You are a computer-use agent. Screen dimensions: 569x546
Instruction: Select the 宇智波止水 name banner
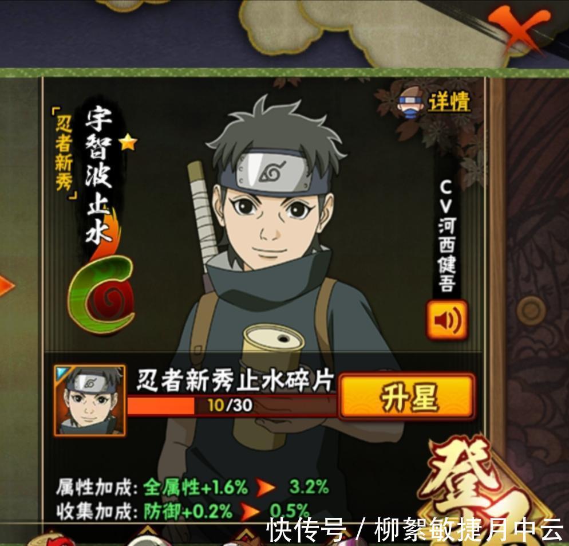(x=98, y=175)
